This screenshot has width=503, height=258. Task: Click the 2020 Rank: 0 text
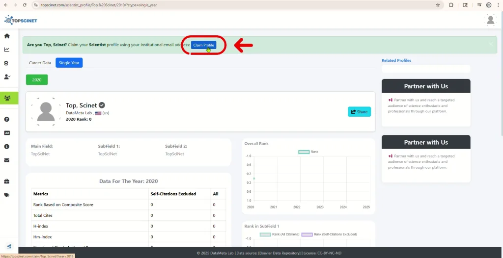(x=79, y=119)
